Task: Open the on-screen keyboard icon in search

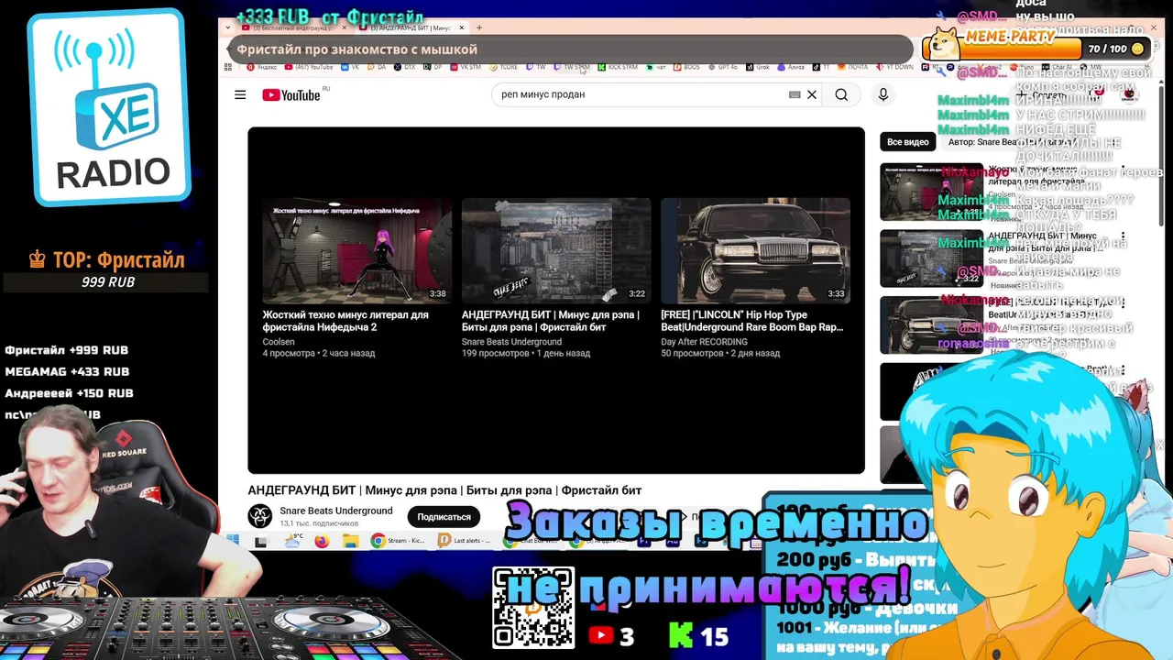Action: 795,94
